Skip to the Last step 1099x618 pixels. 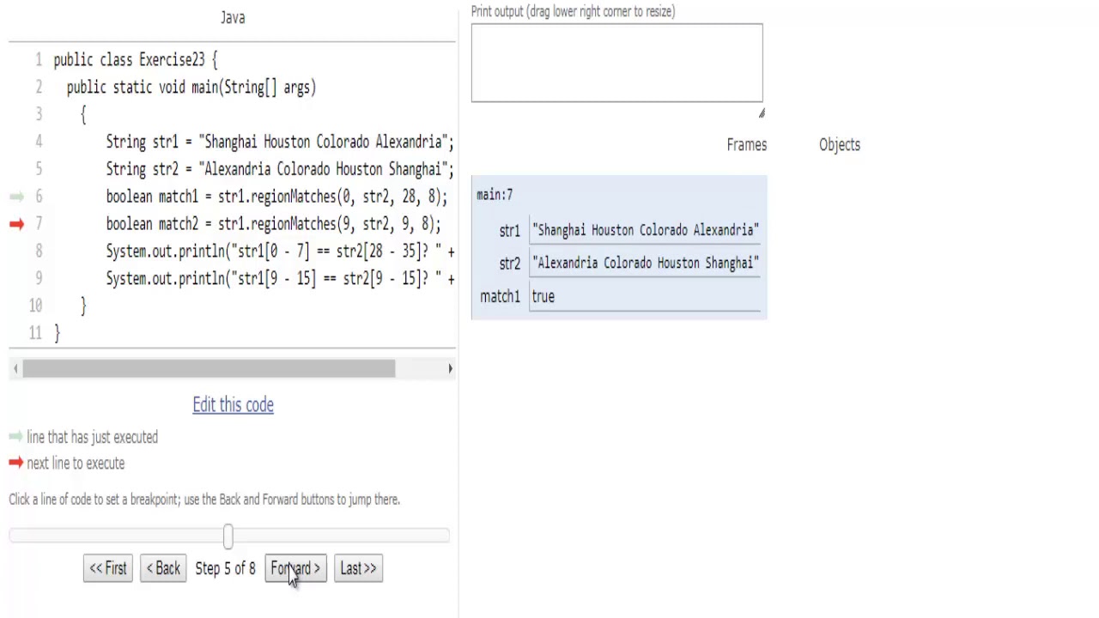(x=358, y=568)
